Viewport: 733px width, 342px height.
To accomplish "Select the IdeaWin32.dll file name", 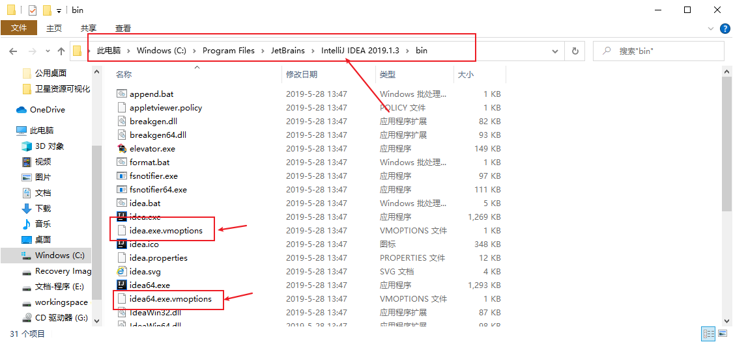I will pos(154,312).
